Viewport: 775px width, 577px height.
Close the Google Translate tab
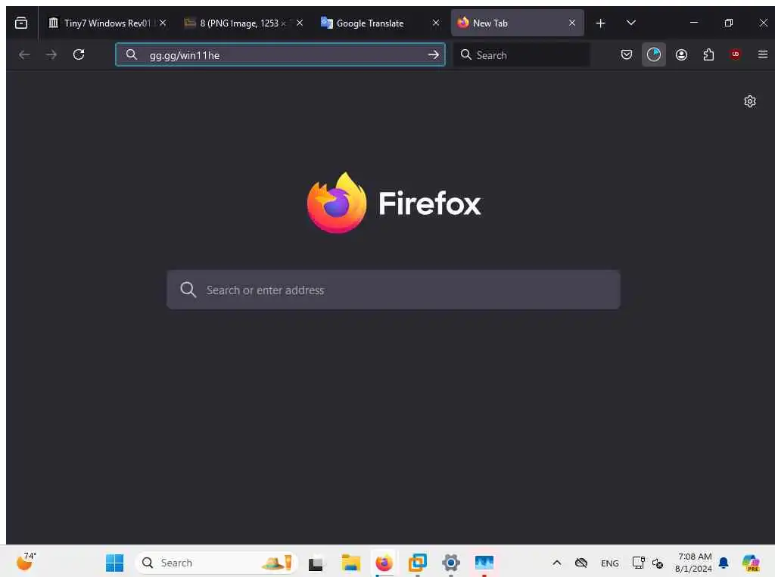435,23
